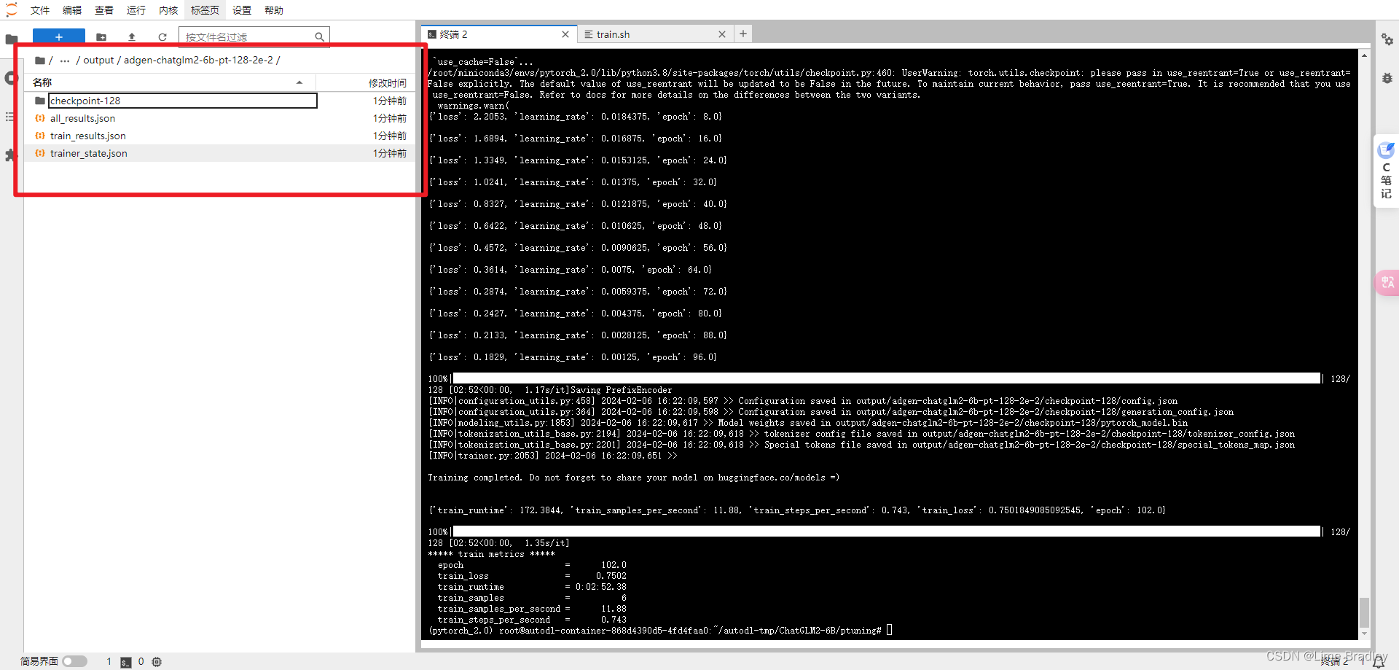Image resolution: width=1399 pixels, height=670 pixels.
Task: Open the 设置 menu
Action: (x=242, y=10)
